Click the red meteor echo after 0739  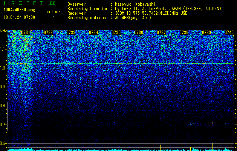pyautogui.click(x=213, y=123)
